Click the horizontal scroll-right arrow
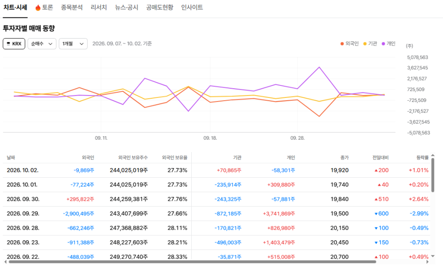Image resolution: width=443 pixels, height=272 pixels. [x=427, y=262]
